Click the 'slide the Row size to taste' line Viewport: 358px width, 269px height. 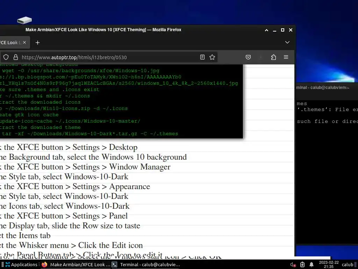[x=70, y=226]
